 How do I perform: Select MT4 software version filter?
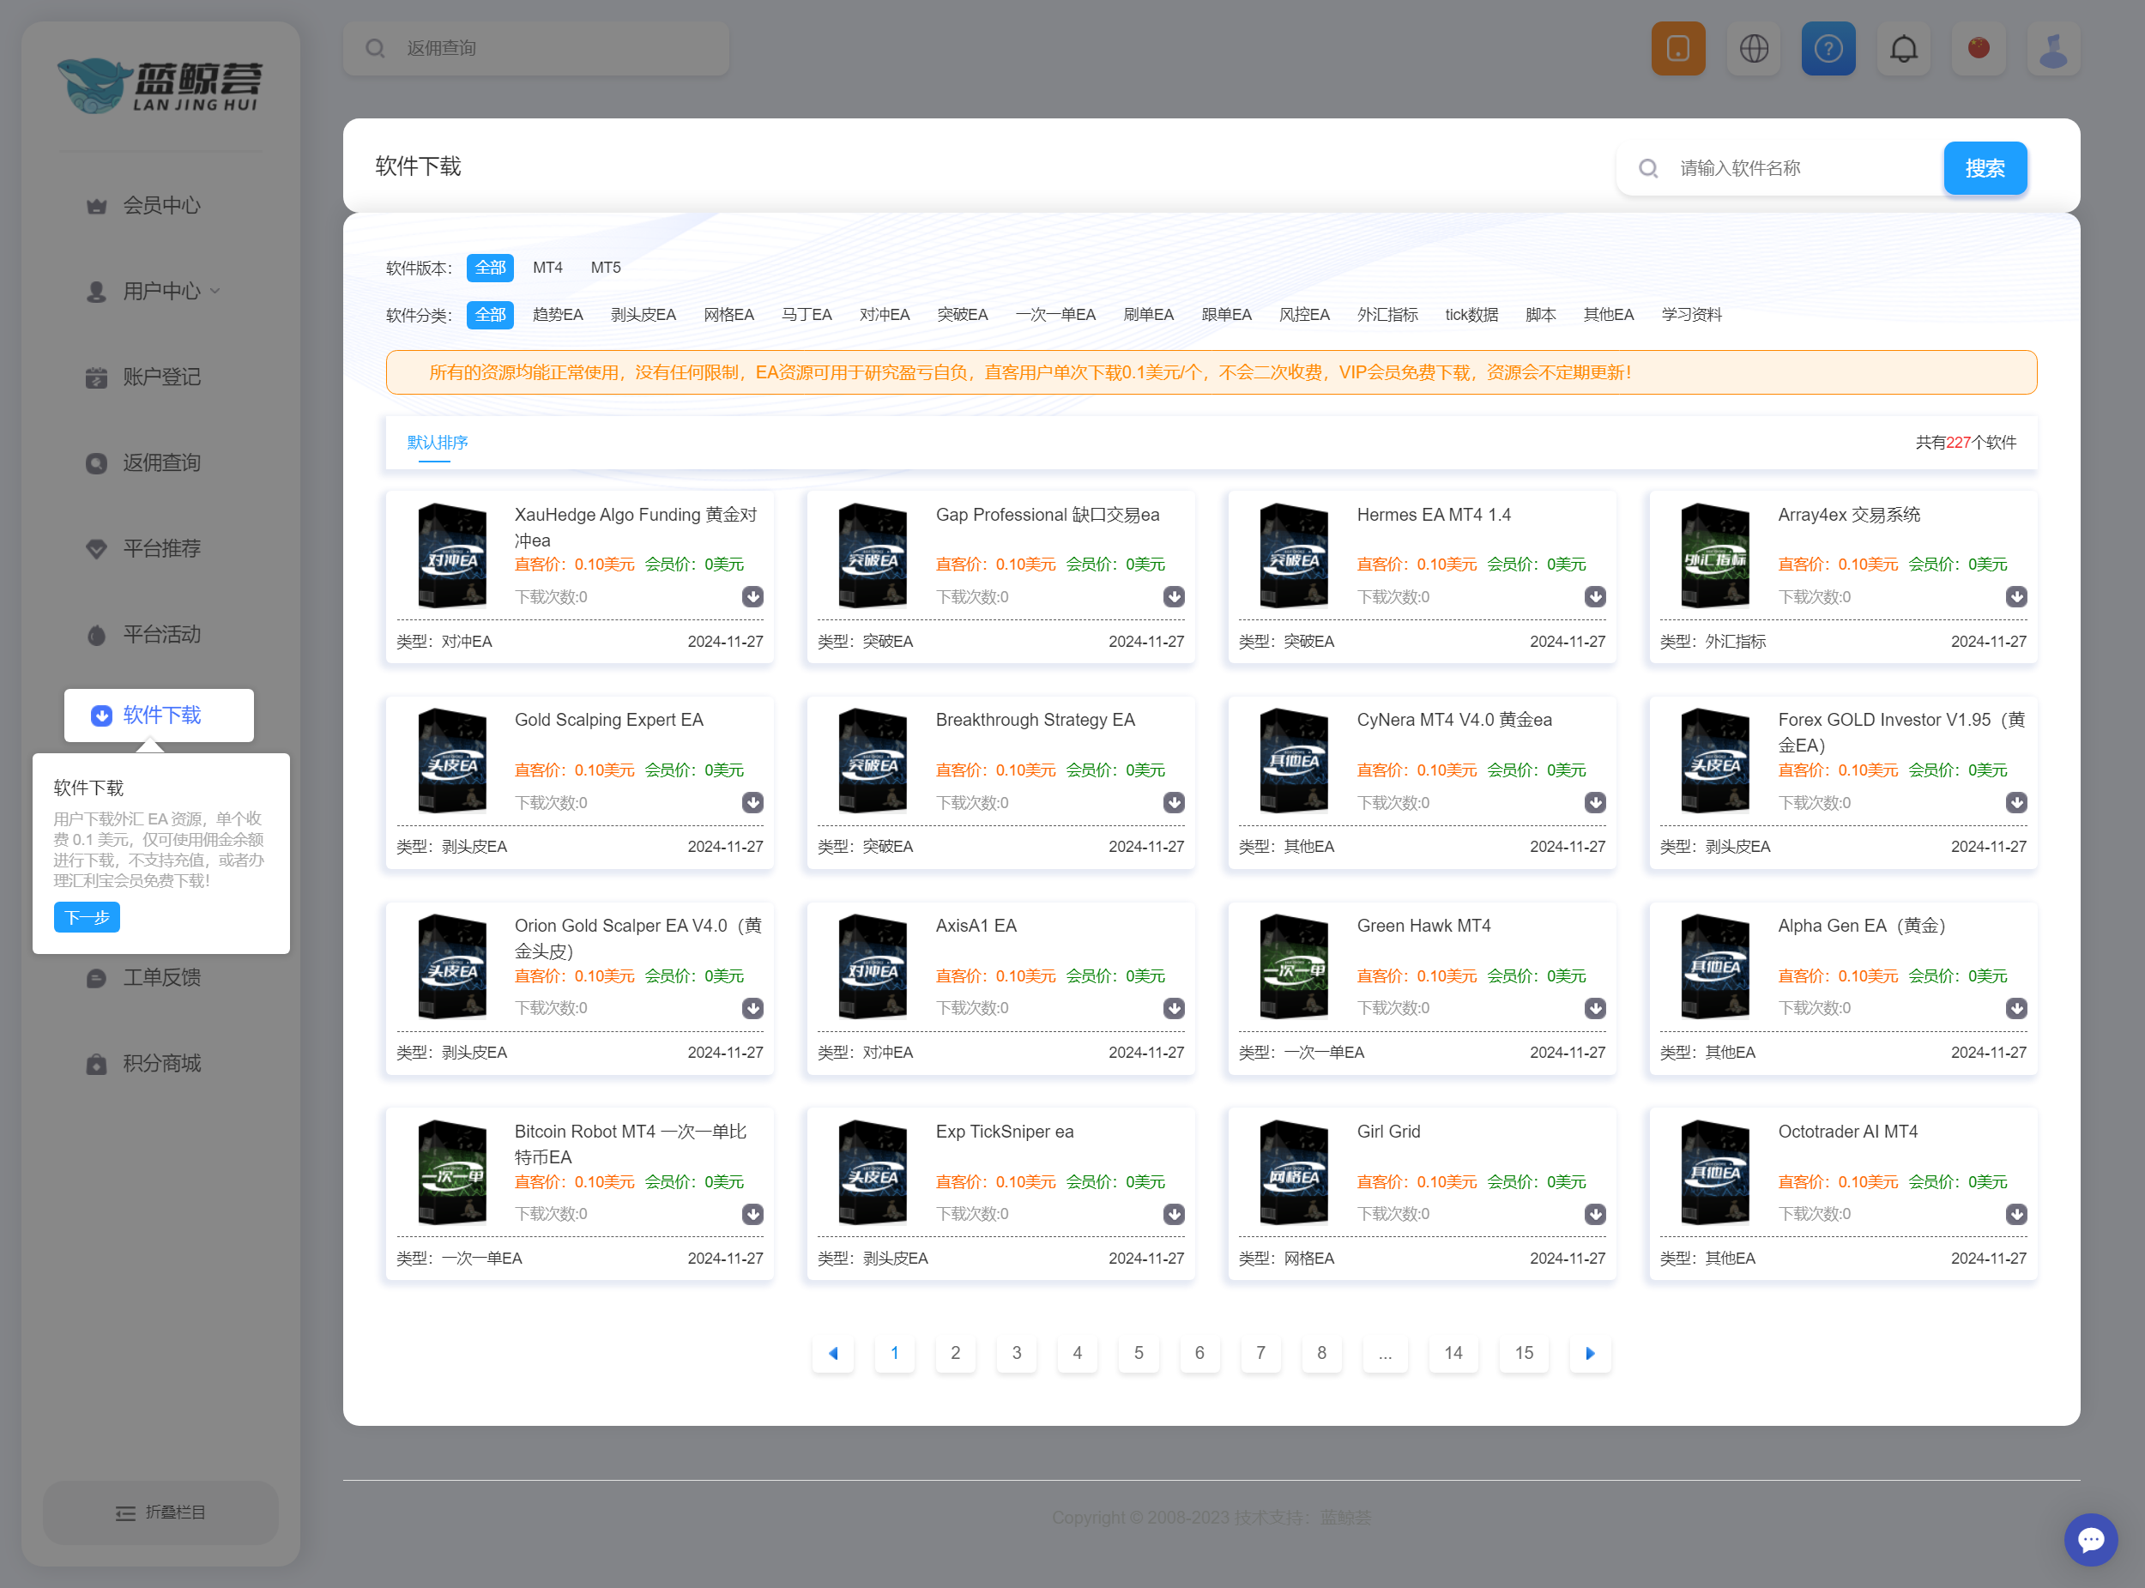tap(547, 267)
